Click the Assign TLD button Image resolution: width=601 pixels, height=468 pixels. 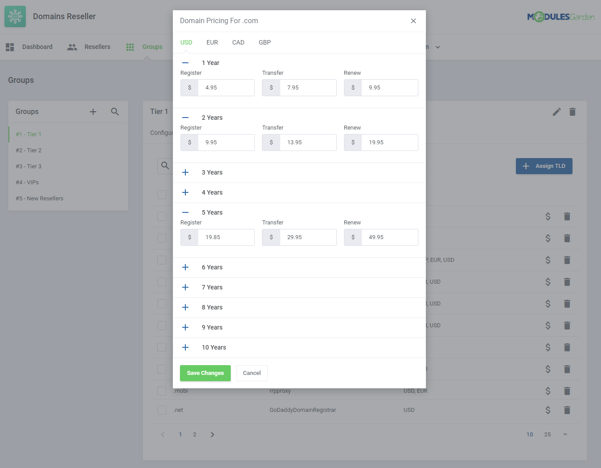click(x=544, y=166)
